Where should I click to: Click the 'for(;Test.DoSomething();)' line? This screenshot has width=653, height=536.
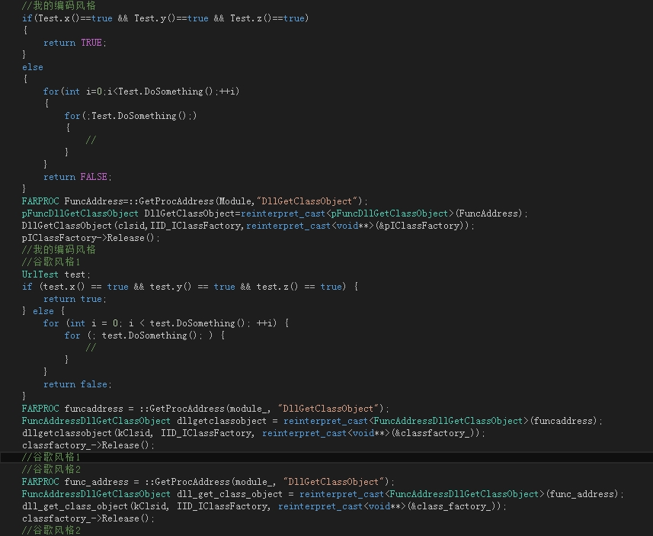(130, 116)
